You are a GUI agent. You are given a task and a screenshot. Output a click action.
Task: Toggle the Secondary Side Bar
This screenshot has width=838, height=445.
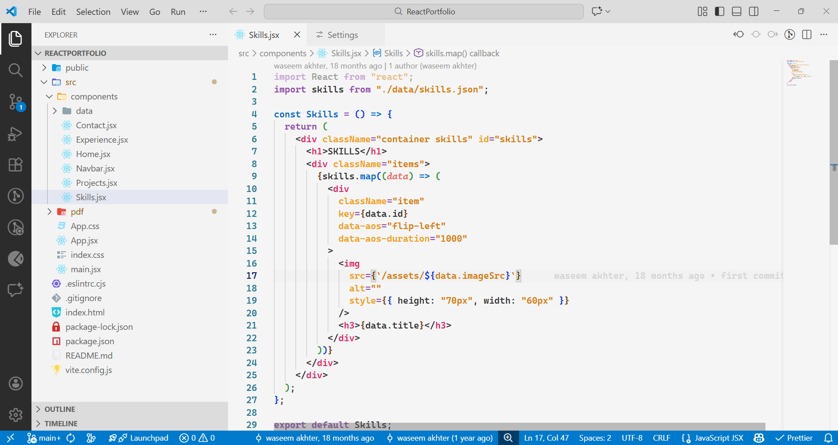(x=754, y=11)
